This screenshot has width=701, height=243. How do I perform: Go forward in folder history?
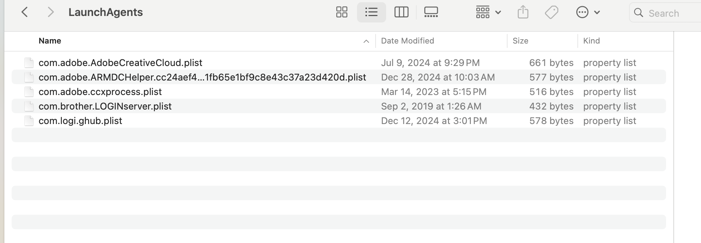51,12
